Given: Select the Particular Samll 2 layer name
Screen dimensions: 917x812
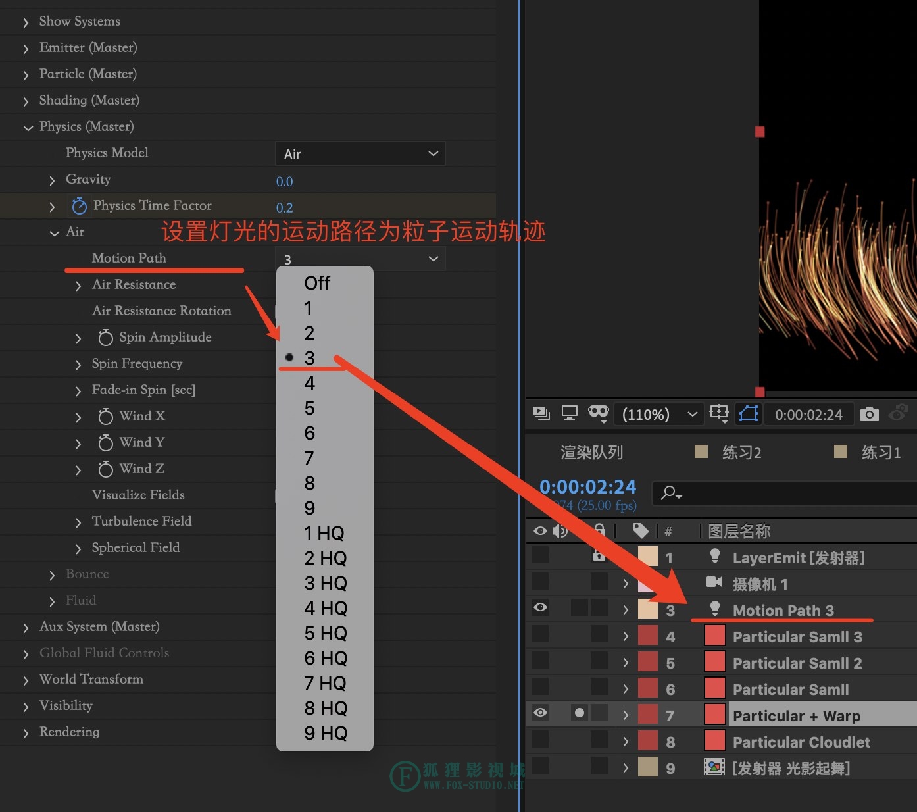Looking at the screenshot, I should [x=797, y=663].
